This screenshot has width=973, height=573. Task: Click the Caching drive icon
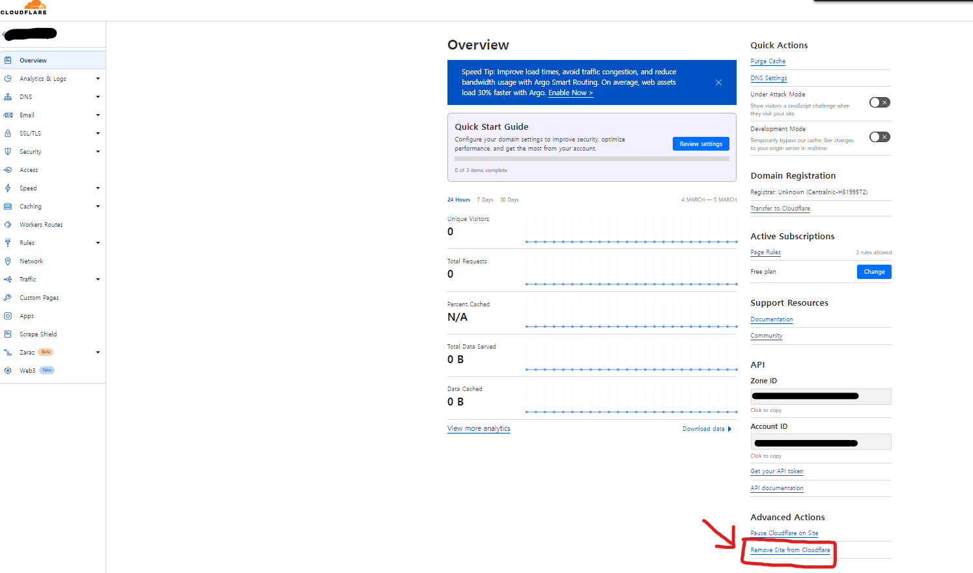click(x=8, y=206)
